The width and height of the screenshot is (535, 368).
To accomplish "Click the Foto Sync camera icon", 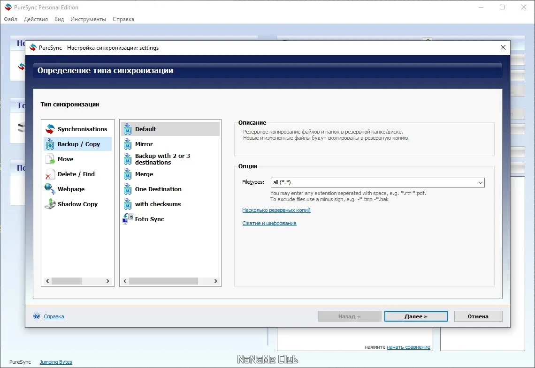I will pyautogui.click(x=128, y=219).
